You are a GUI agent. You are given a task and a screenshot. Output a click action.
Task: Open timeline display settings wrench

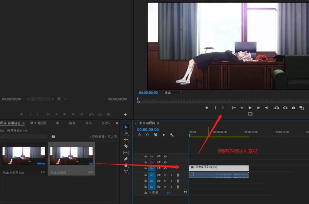click(172, 135)
